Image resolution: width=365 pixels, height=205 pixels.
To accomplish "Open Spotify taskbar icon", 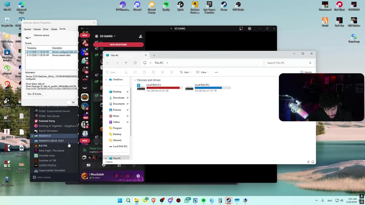I will [x=204, y=200].
